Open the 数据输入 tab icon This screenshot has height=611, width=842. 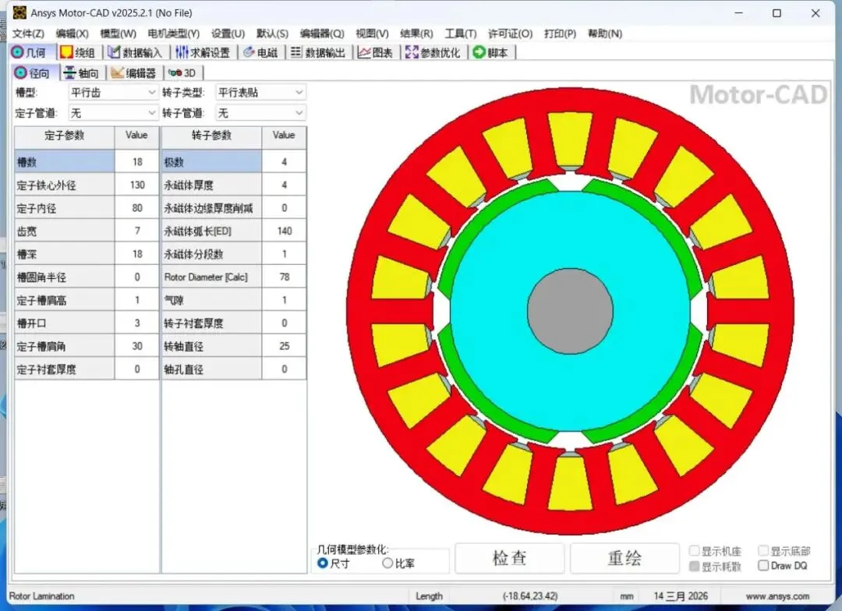[114, 52]
